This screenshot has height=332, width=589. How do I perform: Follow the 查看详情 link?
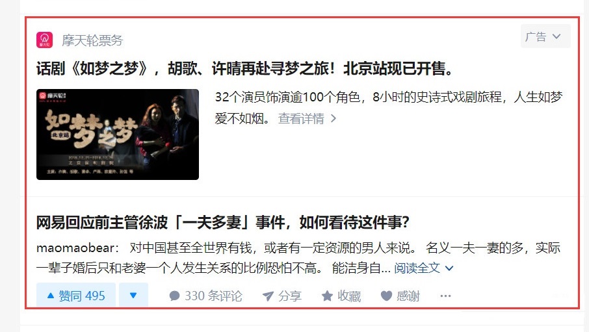coord(301,119)
